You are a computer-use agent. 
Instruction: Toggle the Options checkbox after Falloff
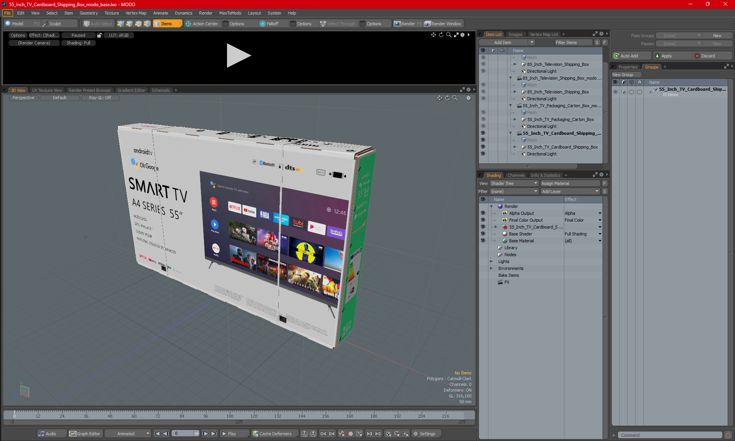[293, 24]
